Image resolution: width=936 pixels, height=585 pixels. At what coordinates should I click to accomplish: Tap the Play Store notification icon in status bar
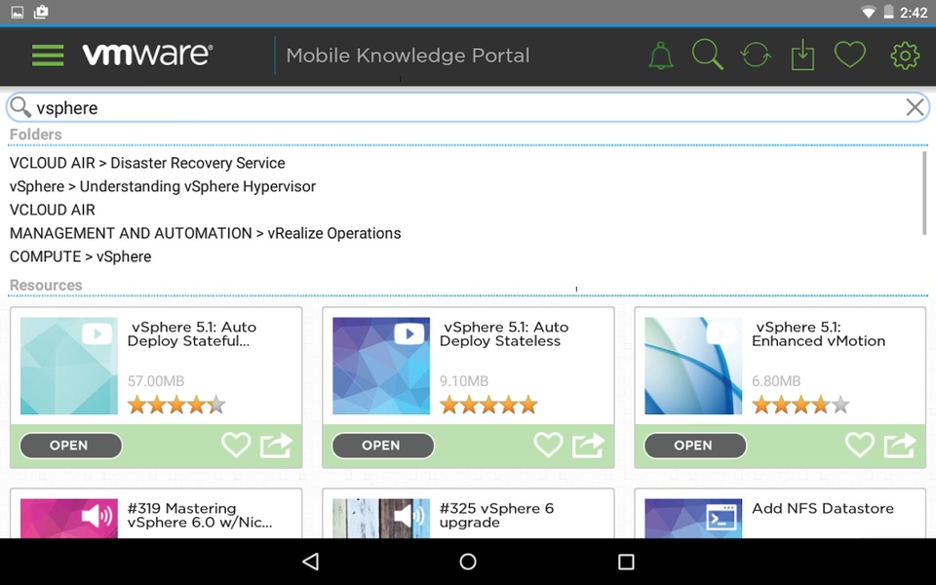[41, 12]
